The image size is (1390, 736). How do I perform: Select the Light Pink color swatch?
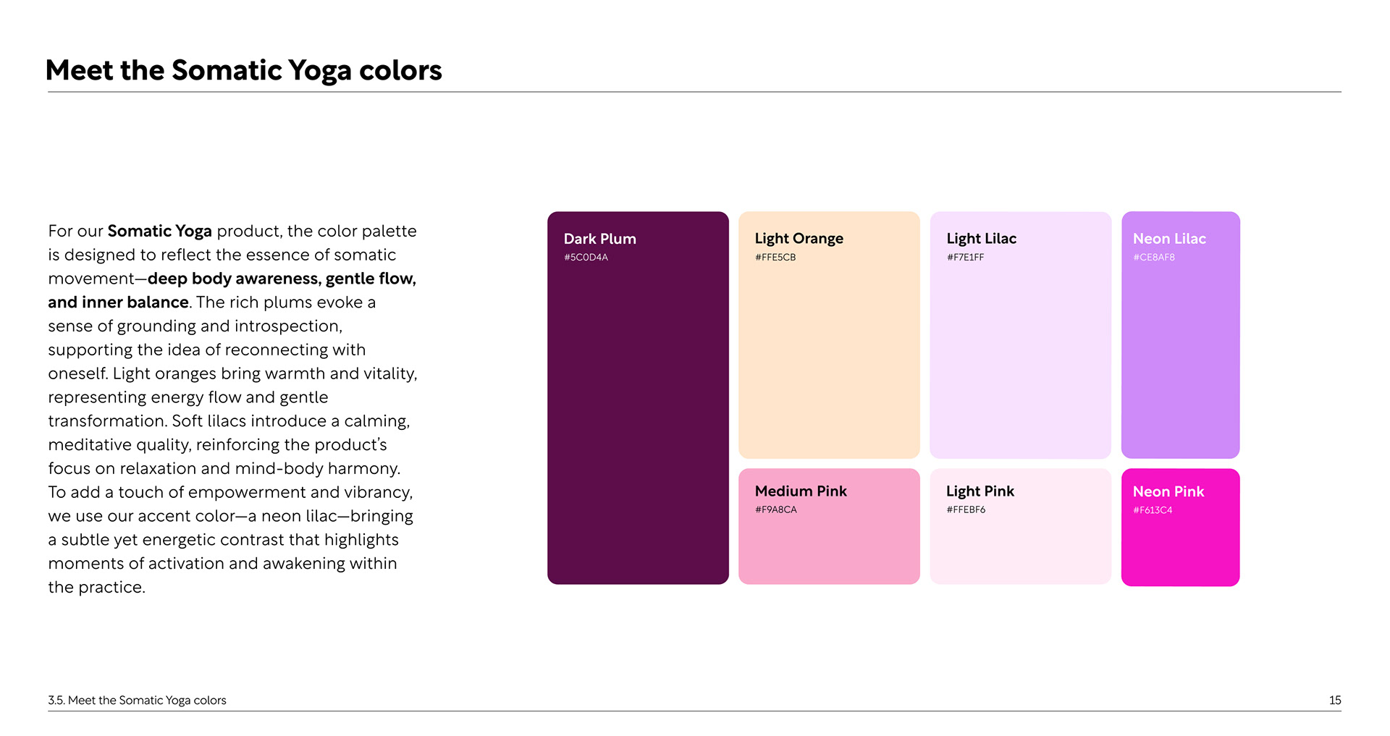point(1020,526)
